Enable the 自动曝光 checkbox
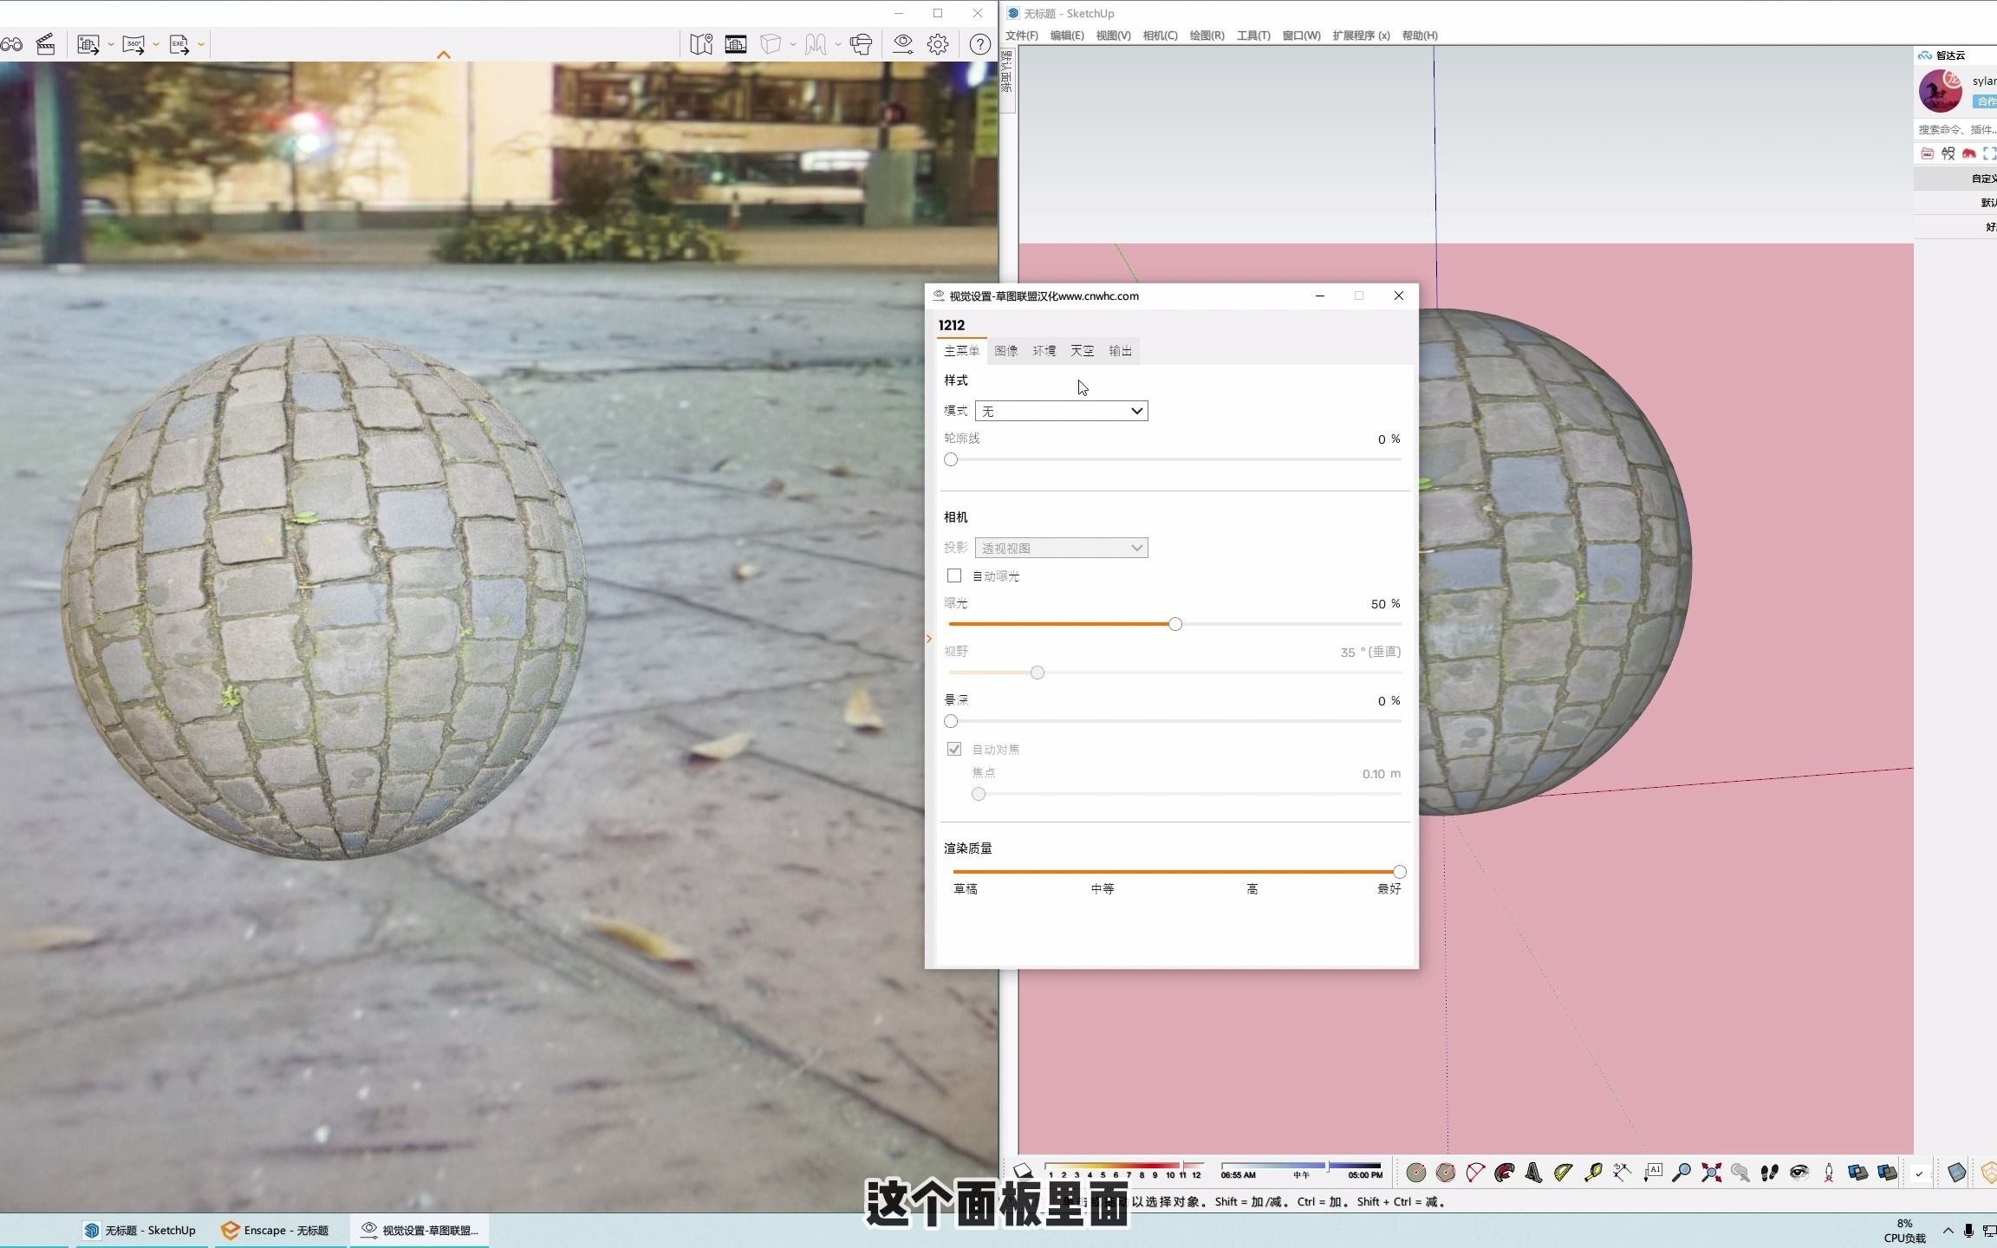This screenshot has height=1248, width=1997. [x=954, y=576]
